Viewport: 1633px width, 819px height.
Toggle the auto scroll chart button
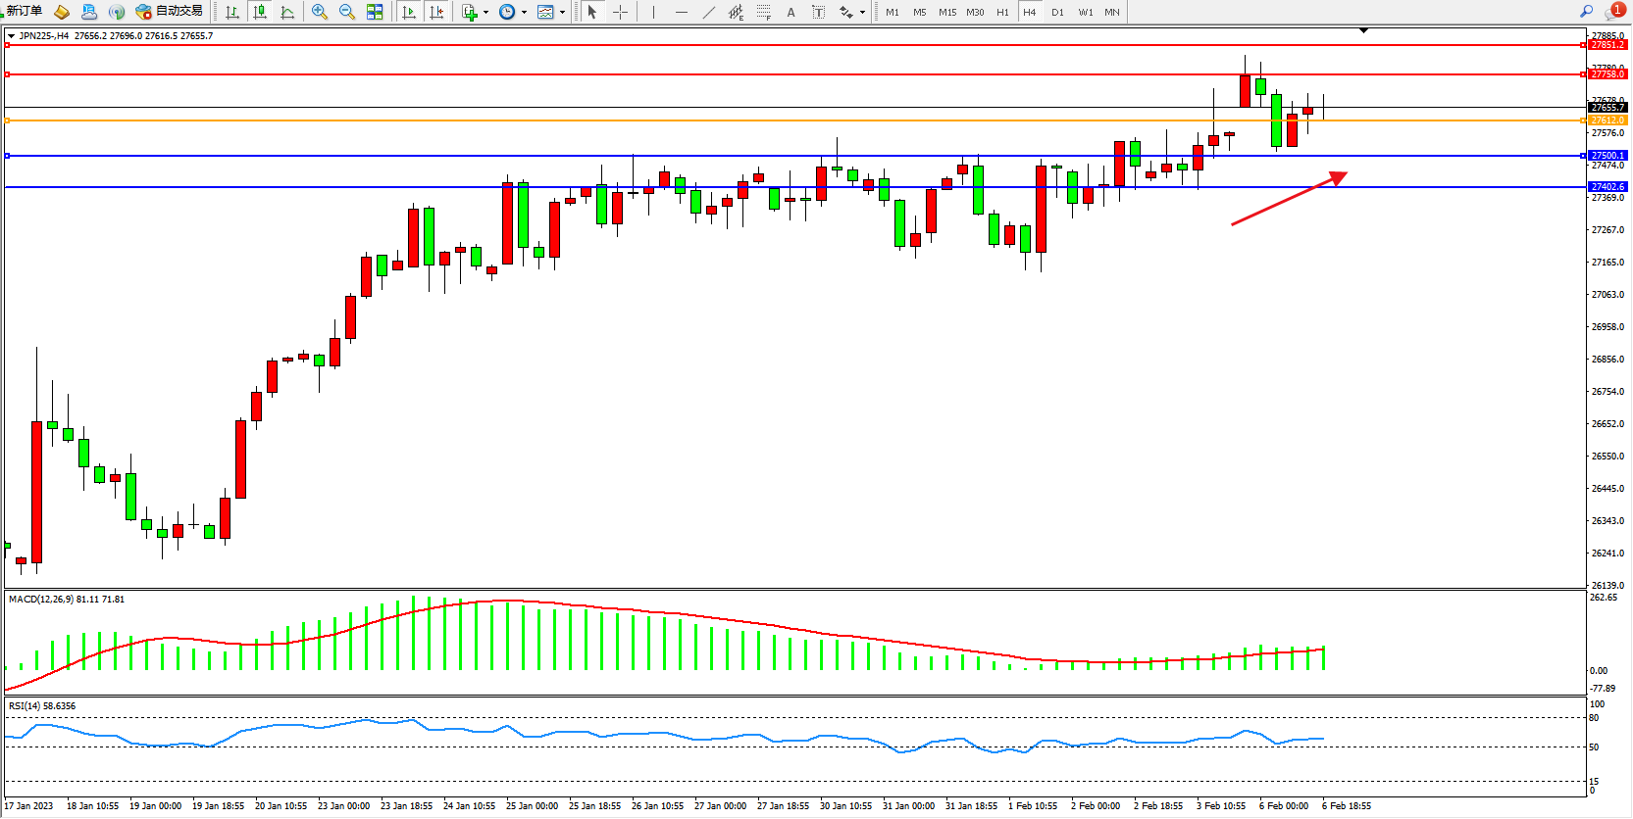409,12
